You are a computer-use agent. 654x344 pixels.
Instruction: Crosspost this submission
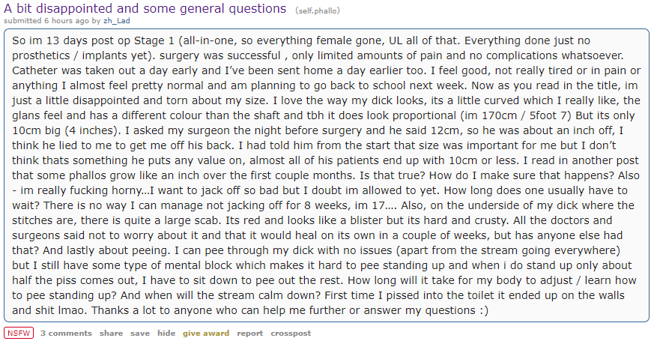click(x=291, y=333)
